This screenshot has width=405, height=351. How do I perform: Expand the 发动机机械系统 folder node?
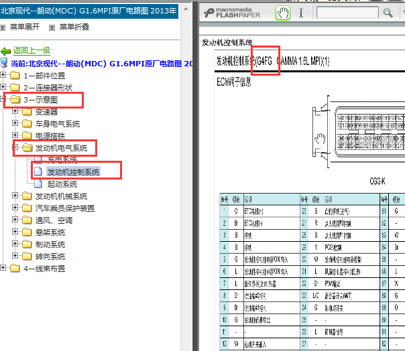click(15, 196)
